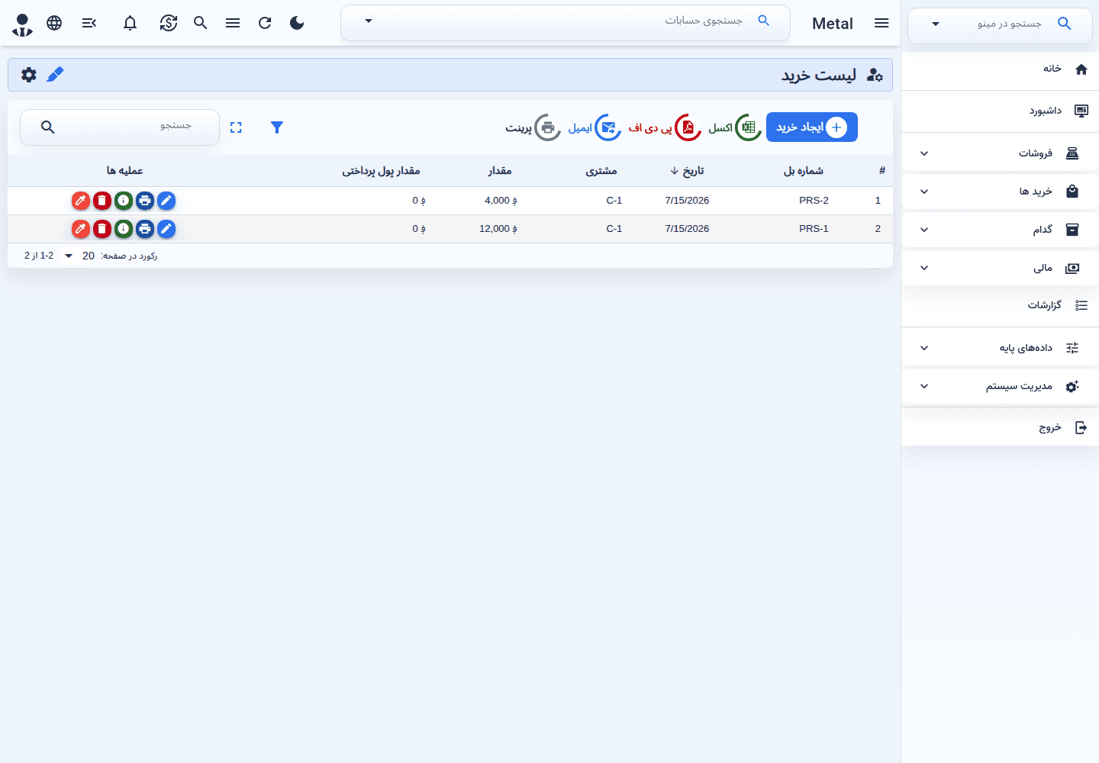Edit purchase PRS-2 with the blue pencil
Image resolution: width=1099 pixels, height=763 pixels.
pos(166,201)
